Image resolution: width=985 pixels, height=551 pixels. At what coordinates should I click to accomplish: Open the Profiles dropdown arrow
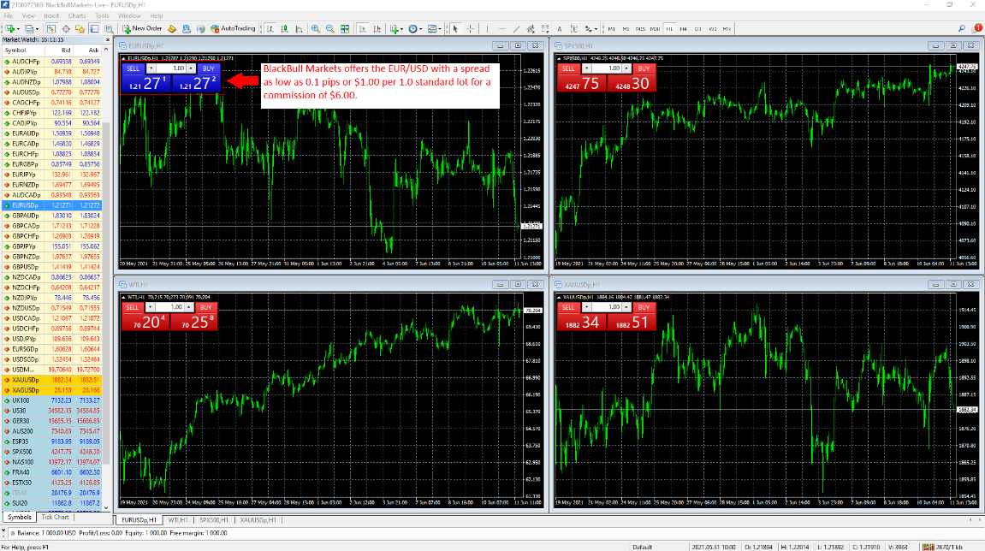tap(35, 28)
